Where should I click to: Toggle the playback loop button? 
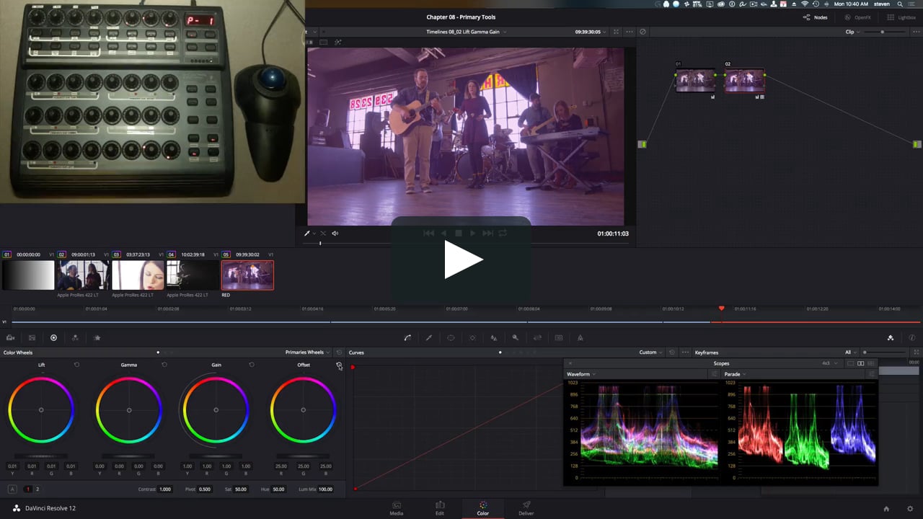(503, 233)
